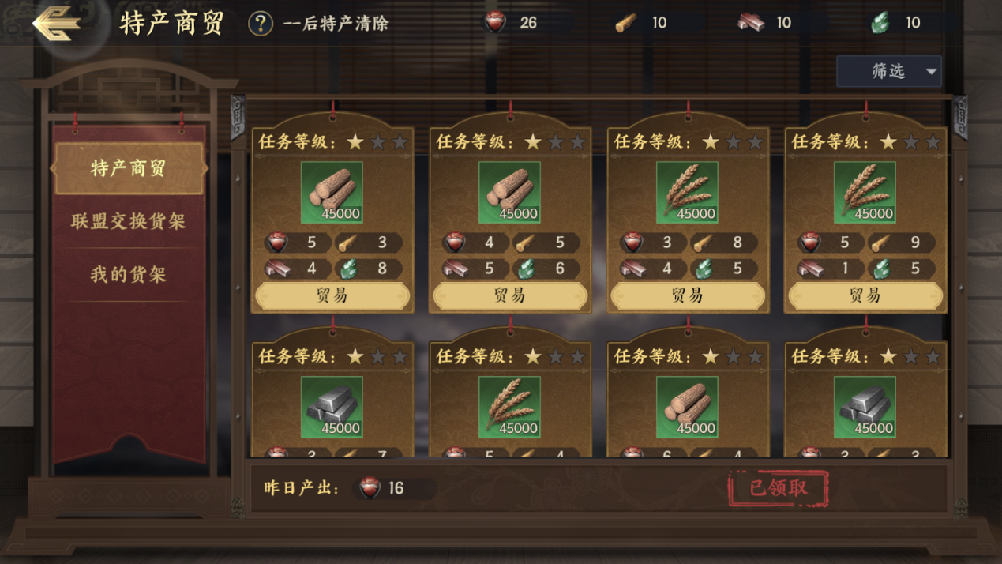Open the question mark help icon
This screenshot has height=564, width=1002.
pyautogui.click(x=261, y=23)
